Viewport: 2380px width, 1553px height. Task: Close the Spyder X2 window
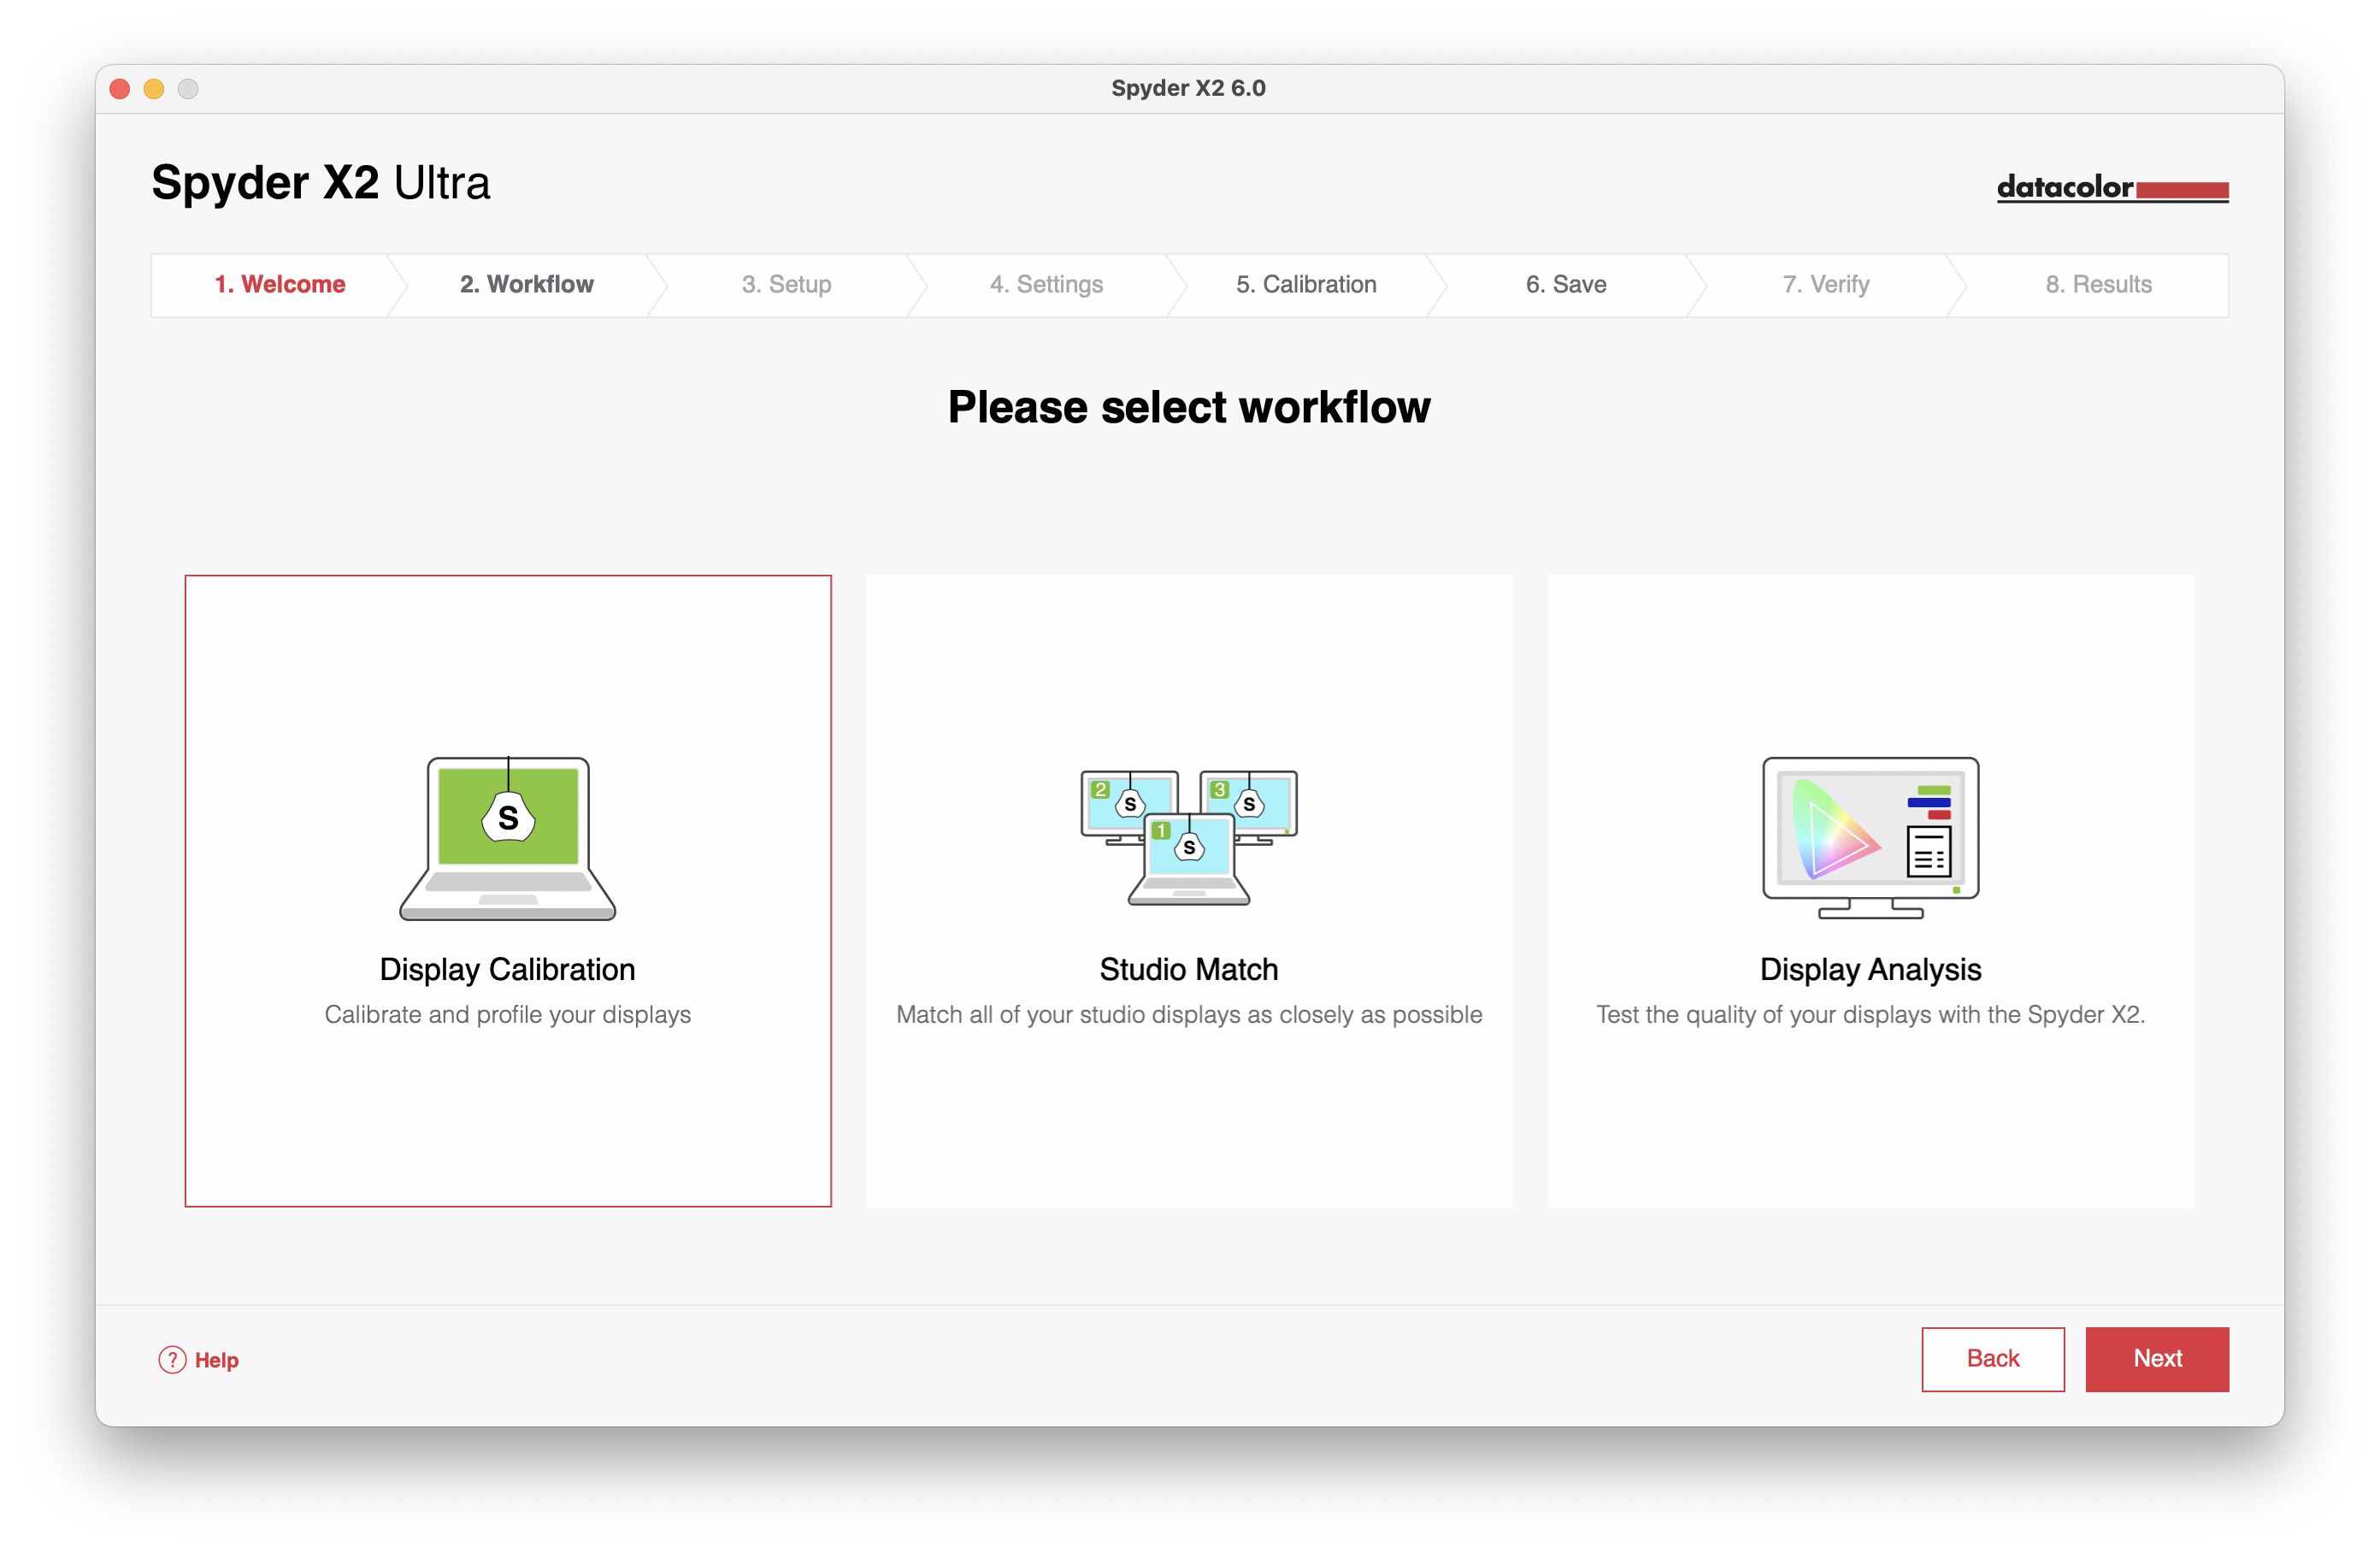tap(120, 89)
